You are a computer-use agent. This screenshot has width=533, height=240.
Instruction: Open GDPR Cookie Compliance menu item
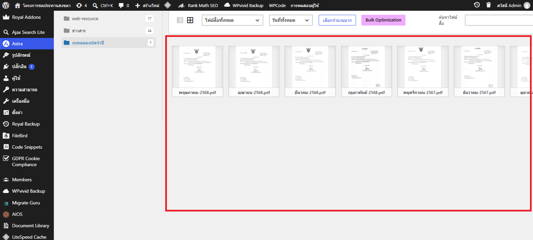(27, 161)
